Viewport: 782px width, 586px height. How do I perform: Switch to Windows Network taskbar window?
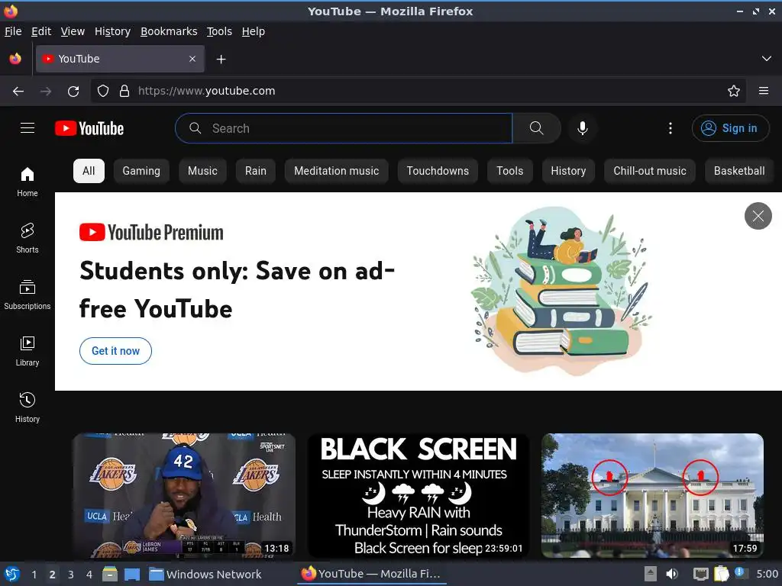point(205,574)
